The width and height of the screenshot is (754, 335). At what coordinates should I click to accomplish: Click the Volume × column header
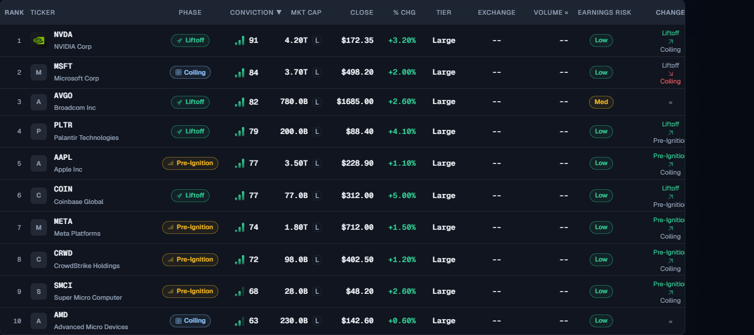coord(551,12)
